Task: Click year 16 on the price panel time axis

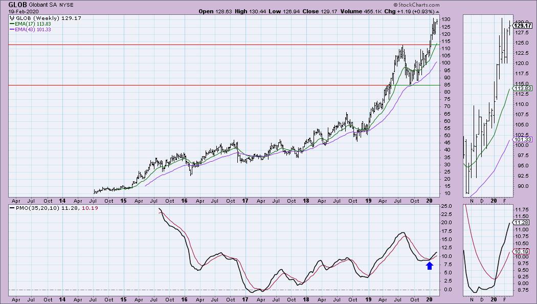Action: [x=184, y=201]
